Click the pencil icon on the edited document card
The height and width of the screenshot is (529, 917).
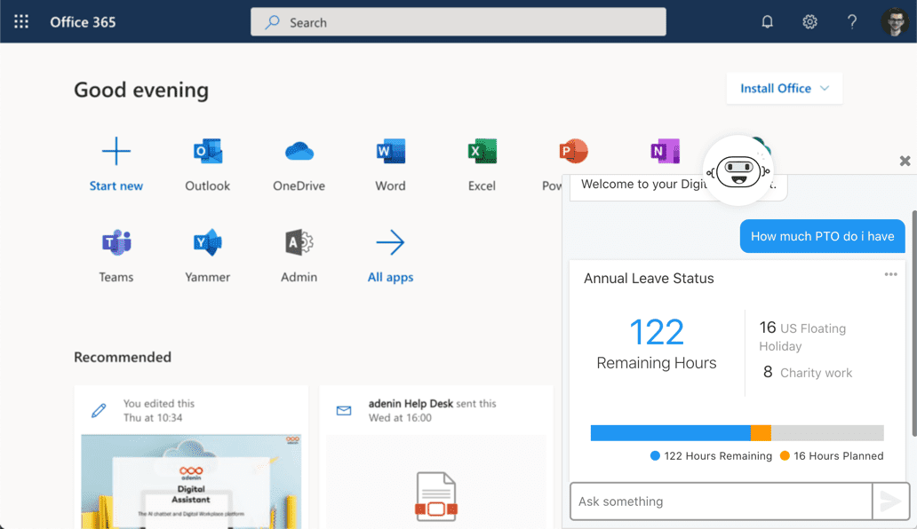[99, 410]
